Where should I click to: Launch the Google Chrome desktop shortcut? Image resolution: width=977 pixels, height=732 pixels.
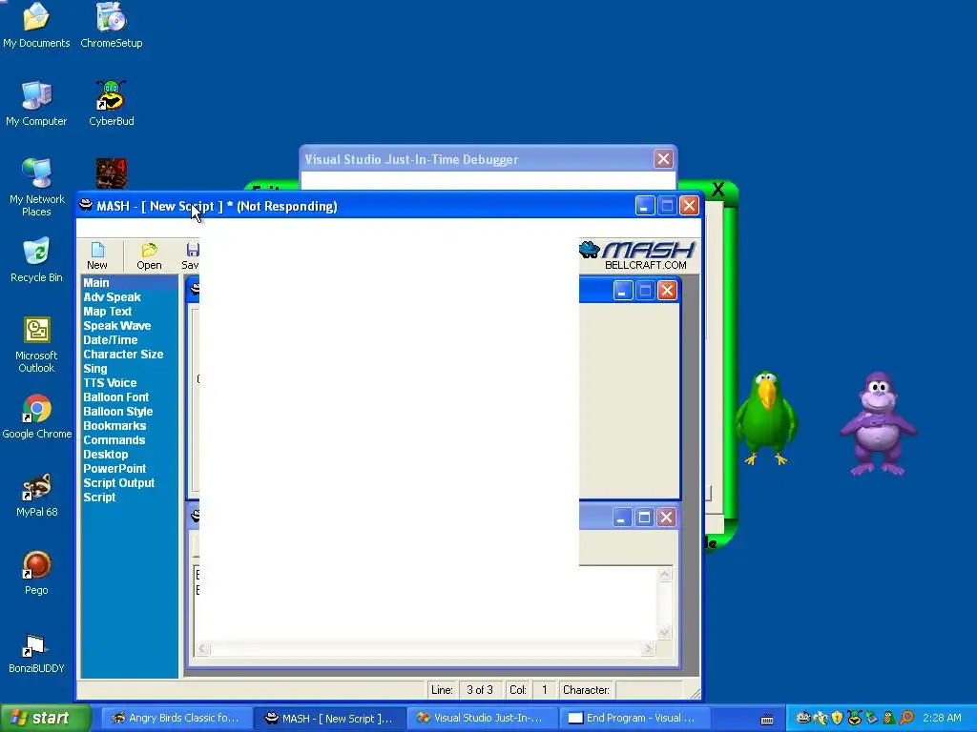[37, 417]
